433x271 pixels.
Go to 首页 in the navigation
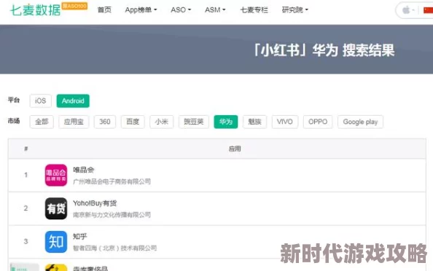pos(104,10)
